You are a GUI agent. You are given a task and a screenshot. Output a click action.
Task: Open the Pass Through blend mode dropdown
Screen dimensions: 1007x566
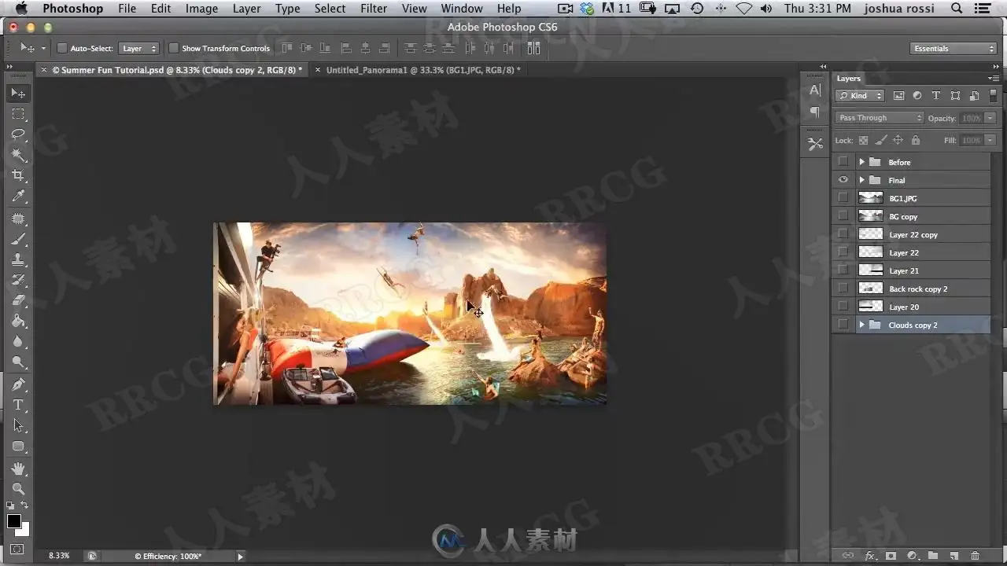880,118
